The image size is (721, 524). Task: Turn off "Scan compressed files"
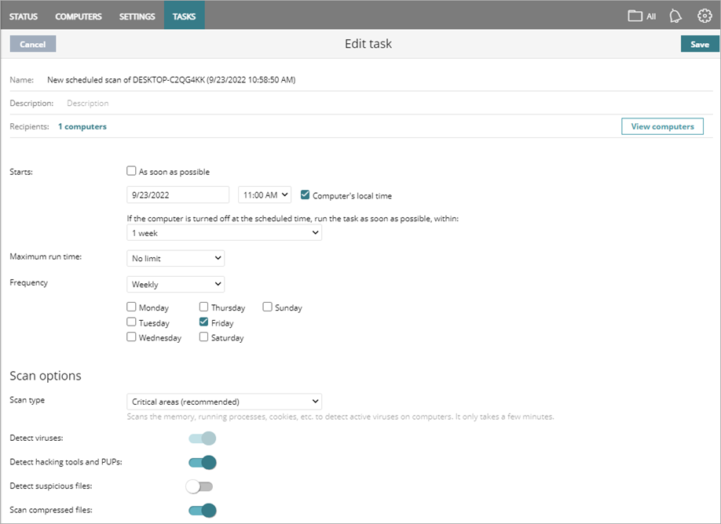pos(201,510)
